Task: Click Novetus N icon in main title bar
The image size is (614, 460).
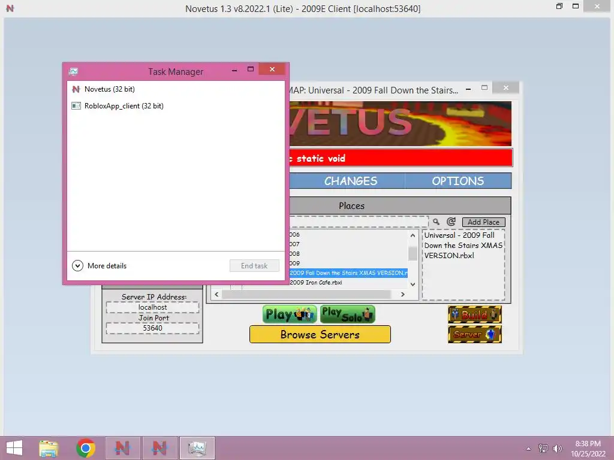Action: click(10, 8)
